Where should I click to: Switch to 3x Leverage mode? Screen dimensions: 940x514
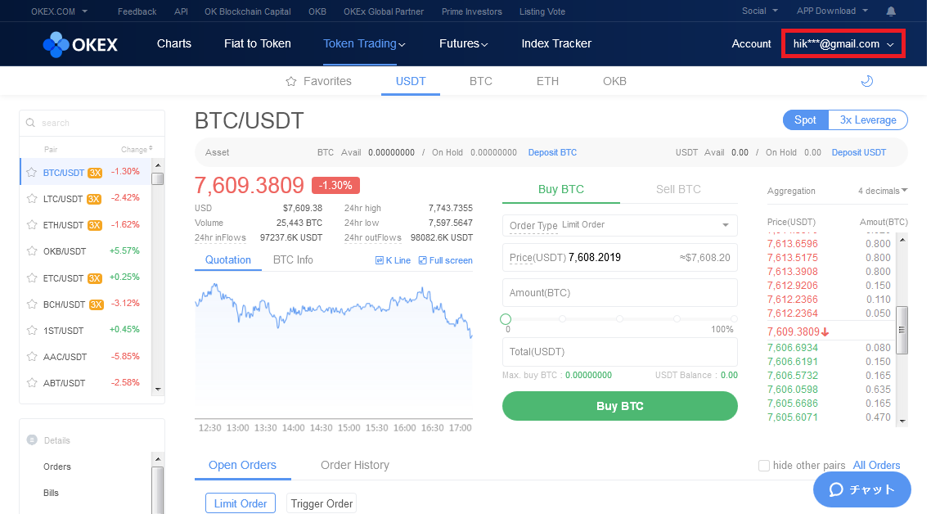click(x=868, y=120)
